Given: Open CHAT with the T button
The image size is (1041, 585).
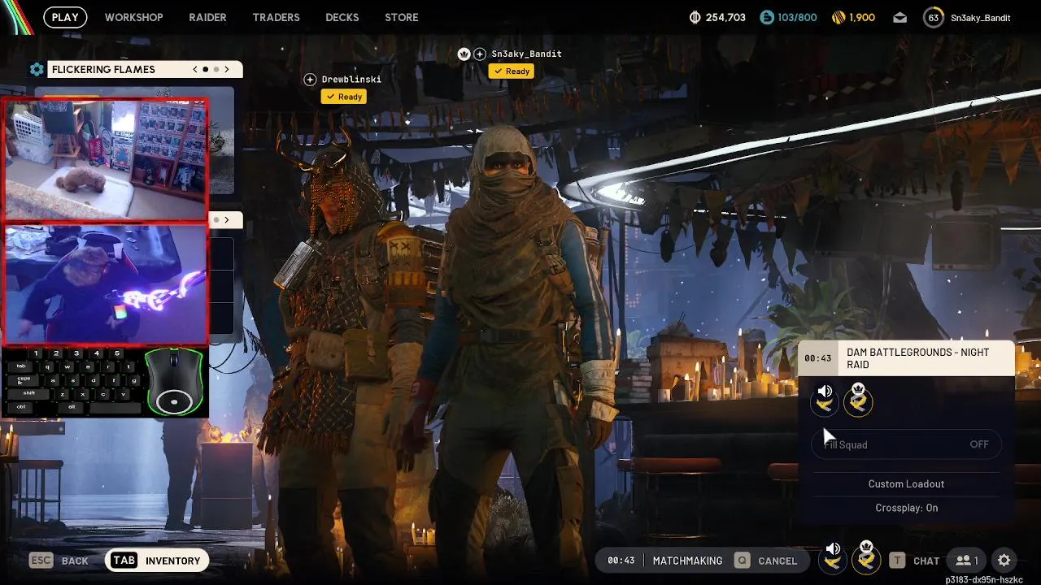Looking at the screenshot, I should [x=914, y=561].
